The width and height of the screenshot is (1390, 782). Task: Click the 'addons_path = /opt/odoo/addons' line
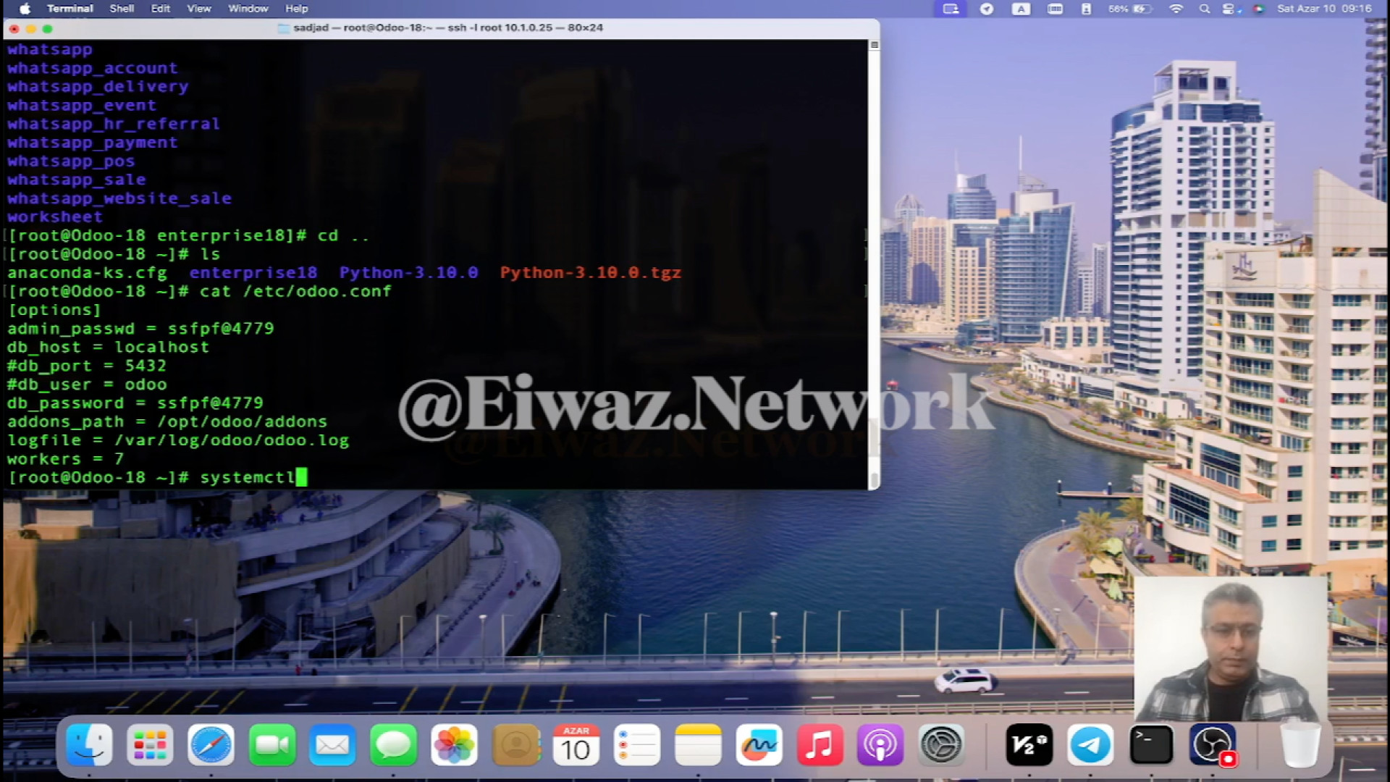tap(167, 422)
